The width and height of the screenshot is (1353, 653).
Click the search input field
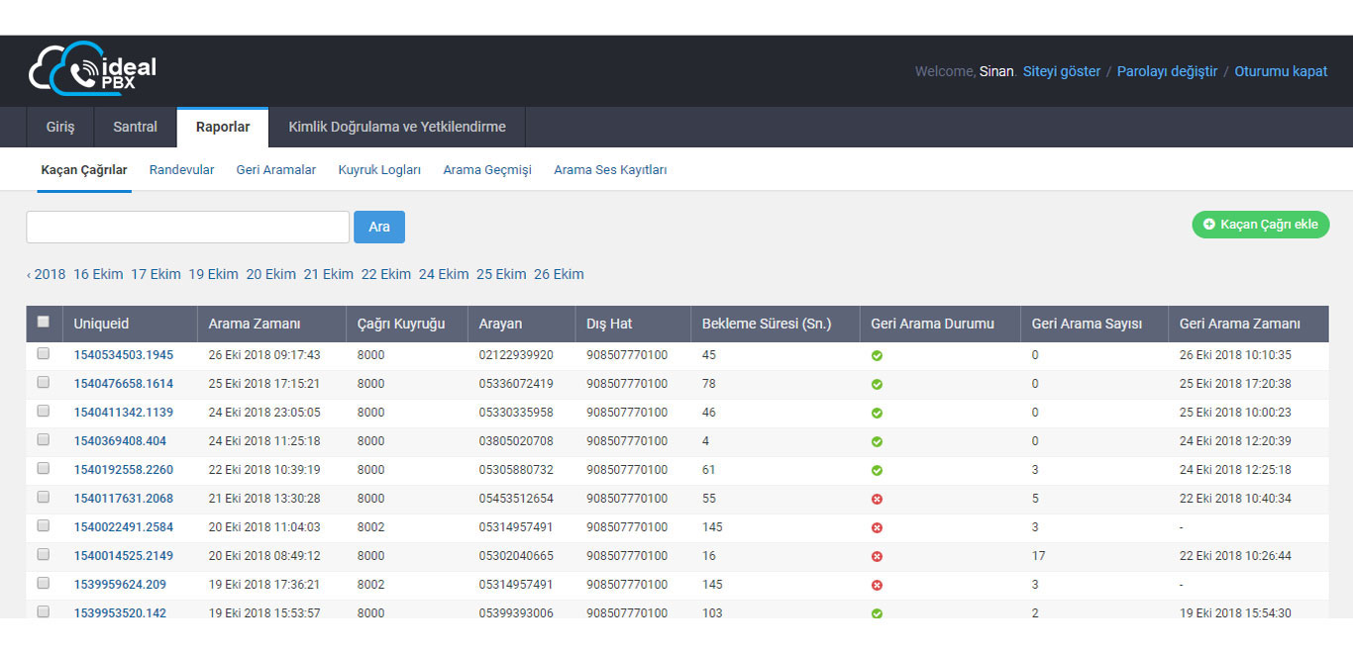187,227
